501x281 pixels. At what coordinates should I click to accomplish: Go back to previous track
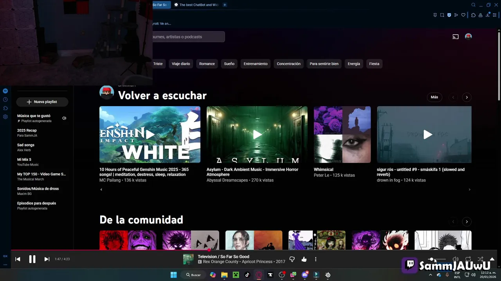click(x=18, y=259)
